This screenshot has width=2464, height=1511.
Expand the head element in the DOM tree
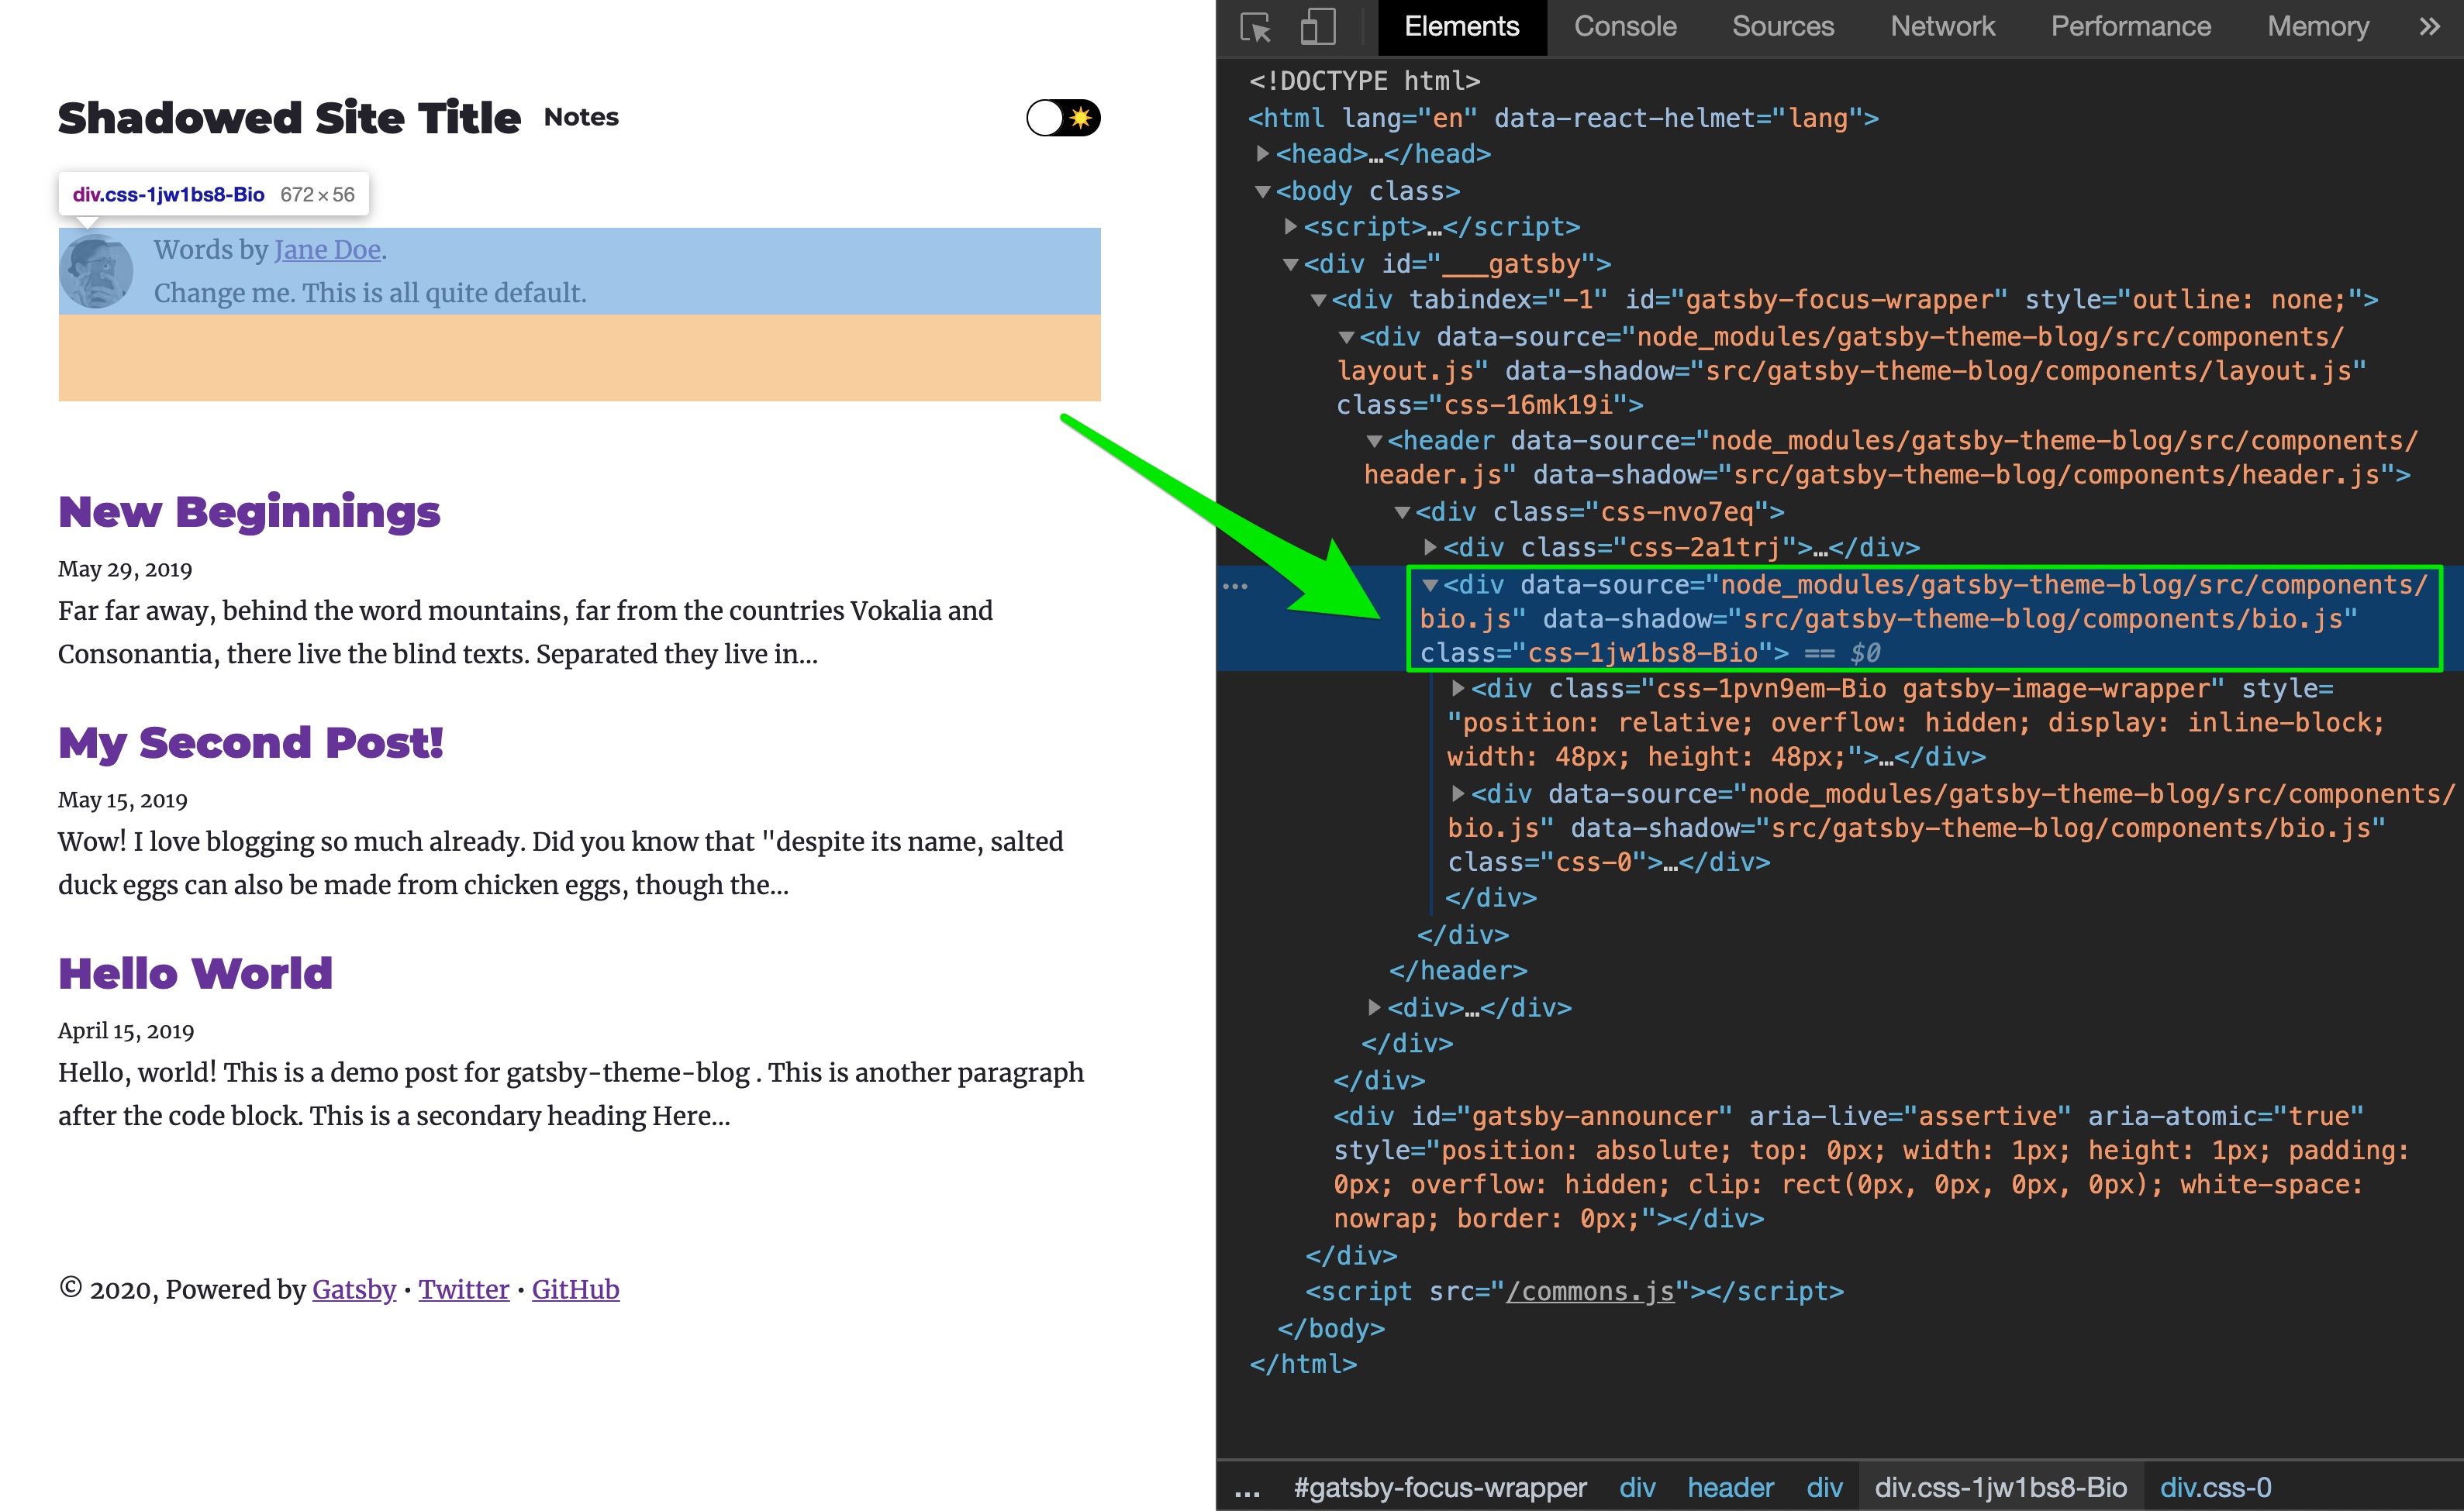(1262, 154)
